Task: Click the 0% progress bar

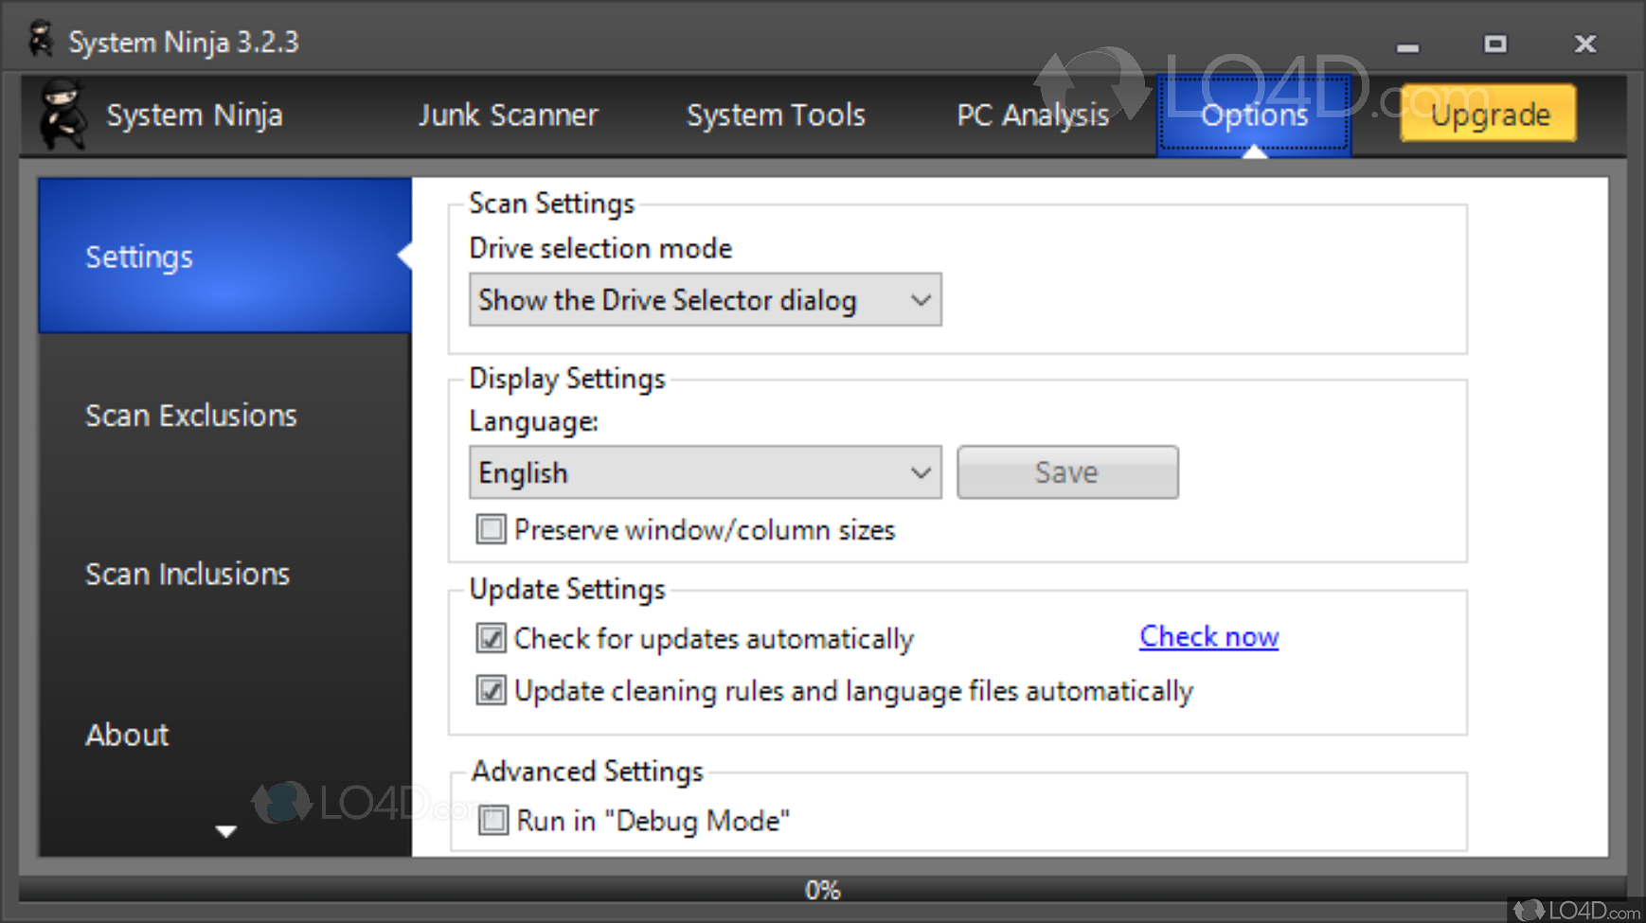Action: click(823, 889)
